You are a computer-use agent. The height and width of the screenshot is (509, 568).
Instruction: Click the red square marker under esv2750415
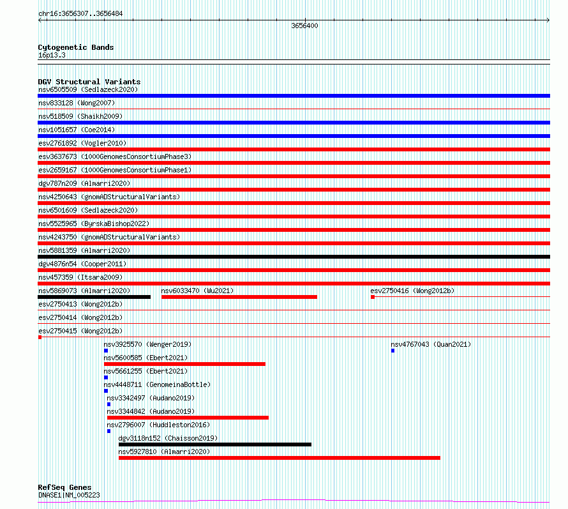click(x=40, y=337)
